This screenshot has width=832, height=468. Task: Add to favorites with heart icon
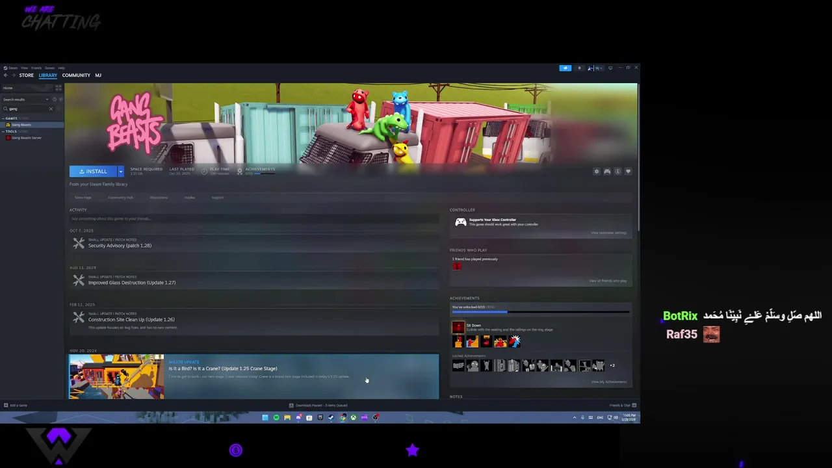(x=628, y=172)
